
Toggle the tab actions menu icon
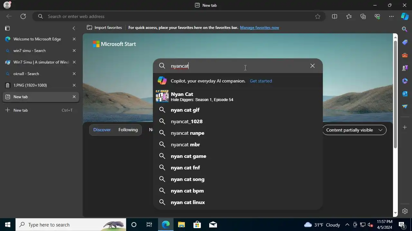point(8,28)
